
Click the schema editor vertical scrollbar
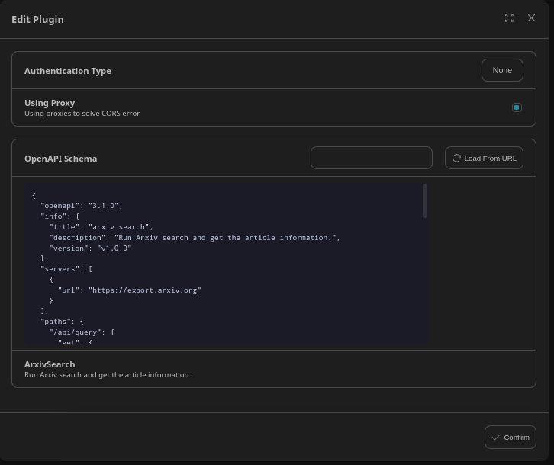(x=425, y=201)
